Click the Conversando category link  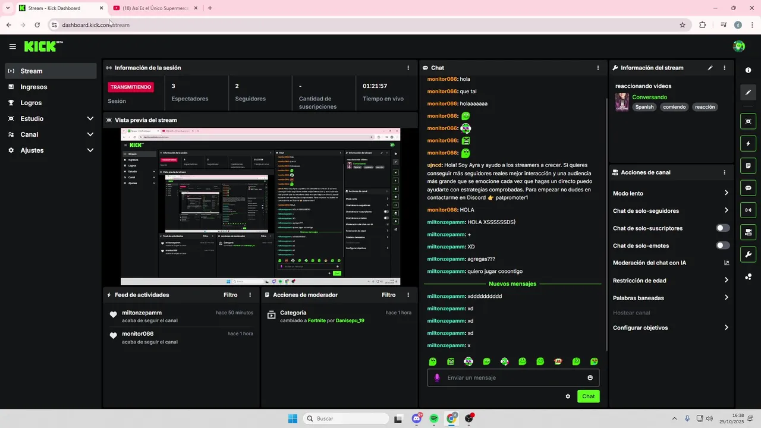coord(649,97)
